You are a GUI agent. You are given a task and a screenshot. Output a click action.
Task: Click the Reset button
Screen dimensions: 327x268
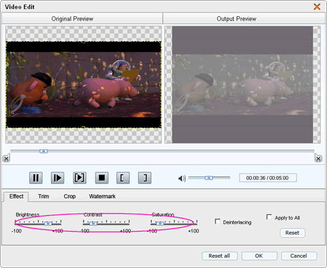click(x=292, y=233)
